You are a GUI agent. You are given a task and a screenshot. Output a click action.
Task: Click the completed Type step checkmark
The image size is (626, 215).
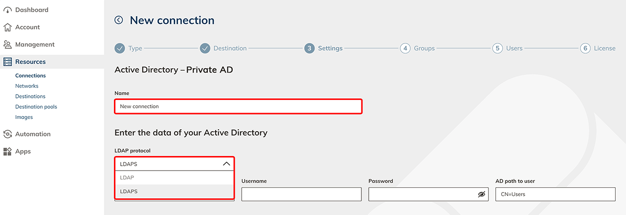pyautogui.click(x=120, y=48)
